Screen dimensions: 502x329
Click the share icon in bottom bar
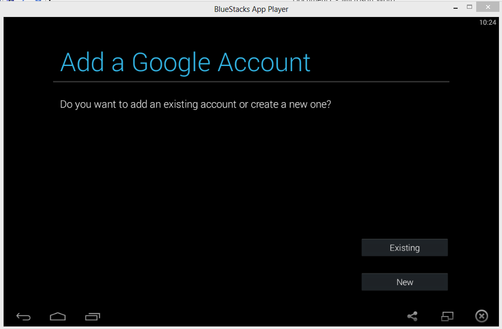point(412,316)
